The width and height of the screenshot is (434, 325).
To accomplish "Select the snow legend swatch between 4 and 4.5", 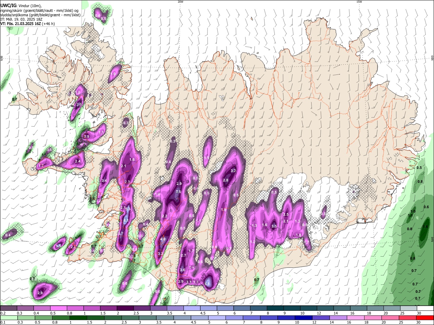I will tap(192, 308).
